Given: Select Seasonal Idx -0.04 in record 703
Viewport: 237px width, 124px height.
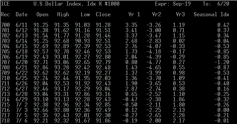Looking at the screenshot, I should 222,41.
